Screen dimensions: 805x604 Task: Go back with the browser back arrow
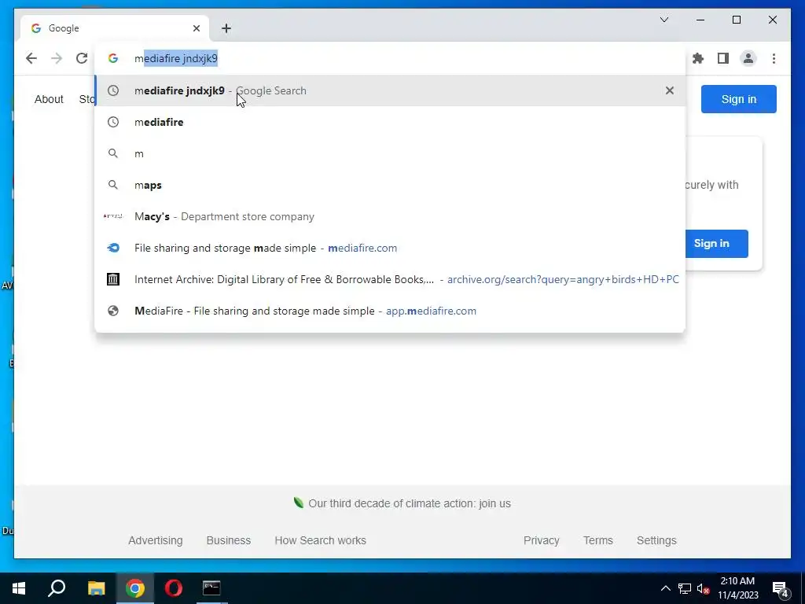pyautogui.click(x=31, y=58)
